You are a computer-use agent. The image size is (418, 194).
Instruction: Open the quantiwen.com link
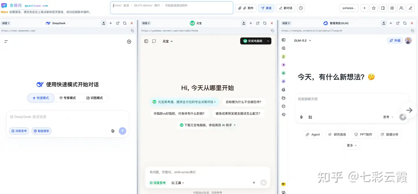click(x=36, y=5)
